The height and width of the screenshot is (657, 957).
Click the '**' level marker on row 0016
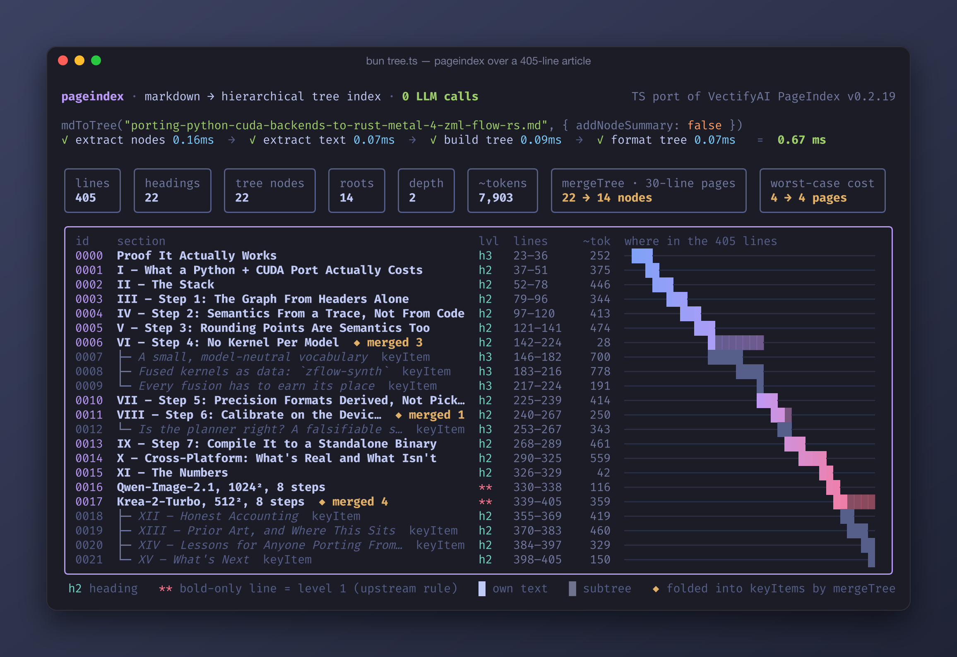(x=485, y=487)
